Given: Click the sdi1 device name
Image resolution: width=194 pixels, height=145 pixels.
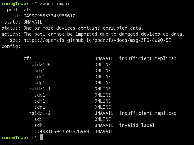Looking at the screenshot, I should pyautogui.click(x=40, y=119).
